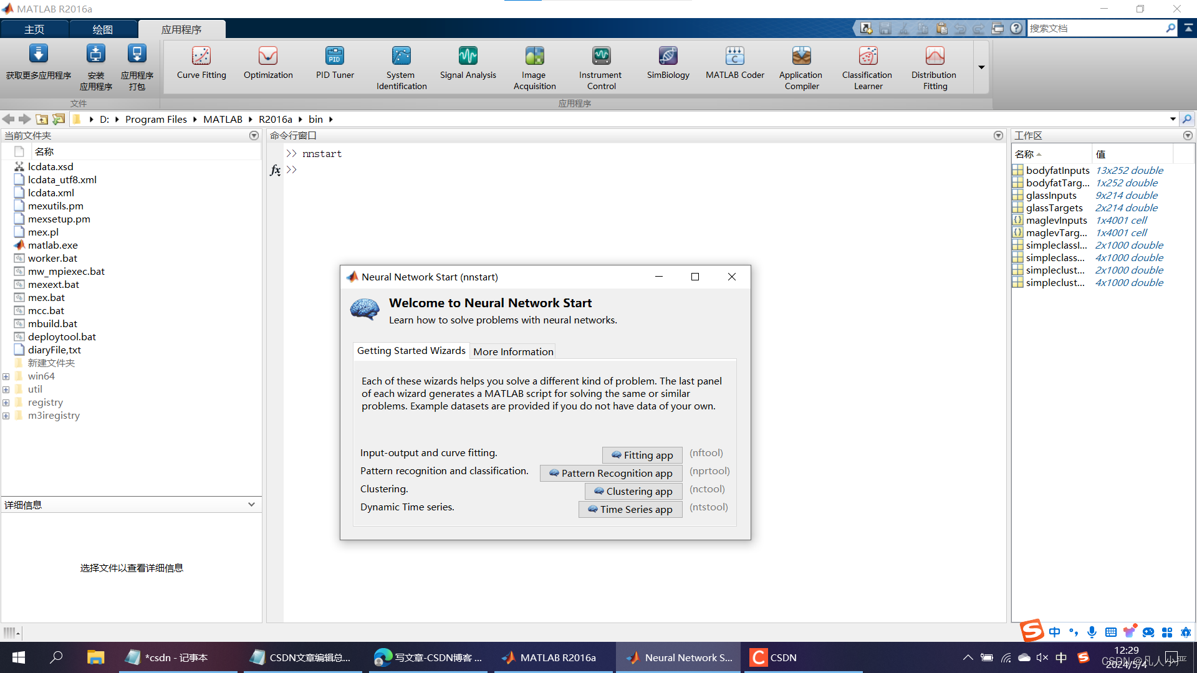Expand the apps gallery dropdown arrow
Screen dimensions: 1197x673
coord(981,67)
